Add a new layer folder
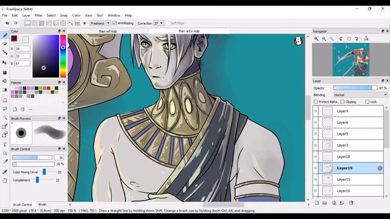Viewport: 390px width, 219px height. (x=325, y=203)
